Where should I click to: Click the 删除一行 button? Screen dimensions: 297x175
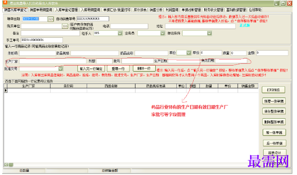coord(144,68)
